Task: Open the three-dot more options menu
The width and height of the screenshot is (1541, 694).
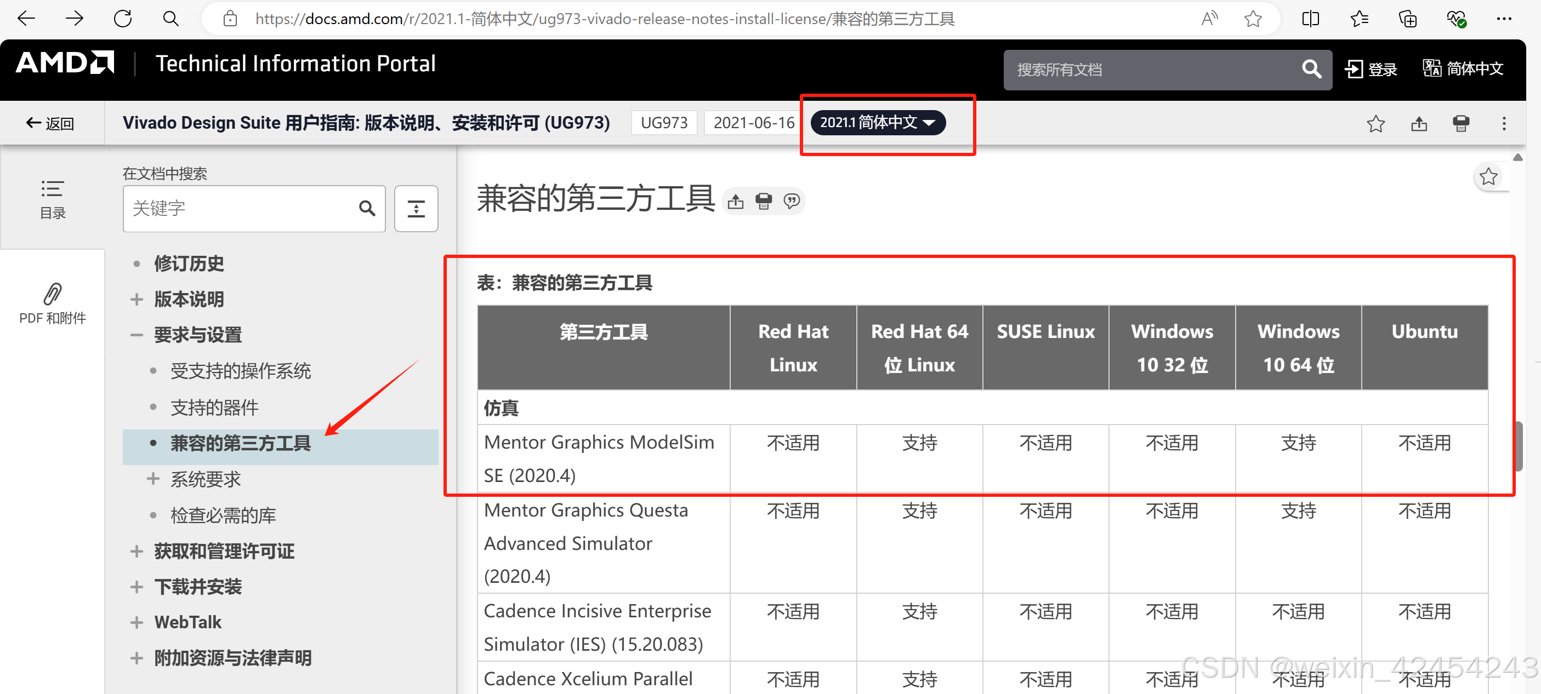Action: (x=1504, y=124)
